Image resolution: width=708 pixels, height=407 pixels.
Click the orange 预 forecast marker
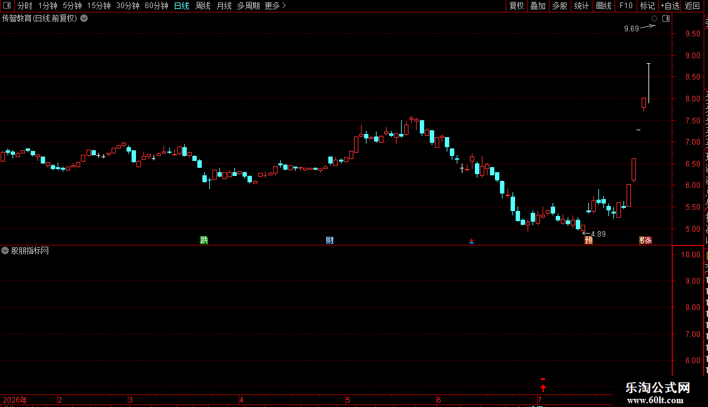click(x=588, y=240)
